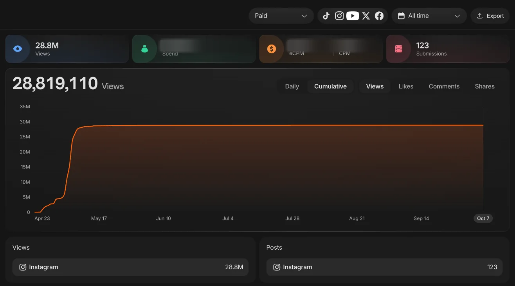Filter by X platform icon
Screen dimensions: 515x286
pos(366,16)
